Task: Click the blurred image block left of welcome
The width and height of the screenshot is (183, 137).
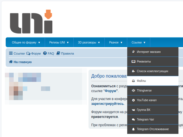Action: click(x=46, y=86)
